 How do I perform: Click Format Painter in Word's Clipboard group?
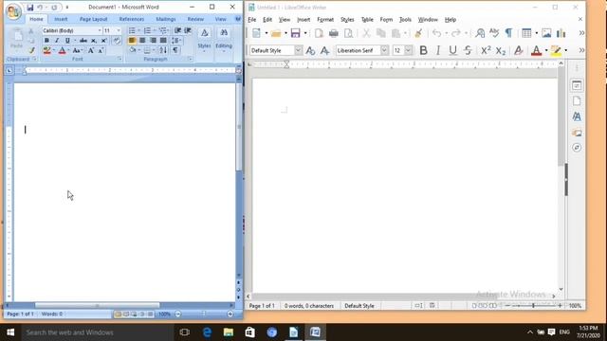coord(31,50)
